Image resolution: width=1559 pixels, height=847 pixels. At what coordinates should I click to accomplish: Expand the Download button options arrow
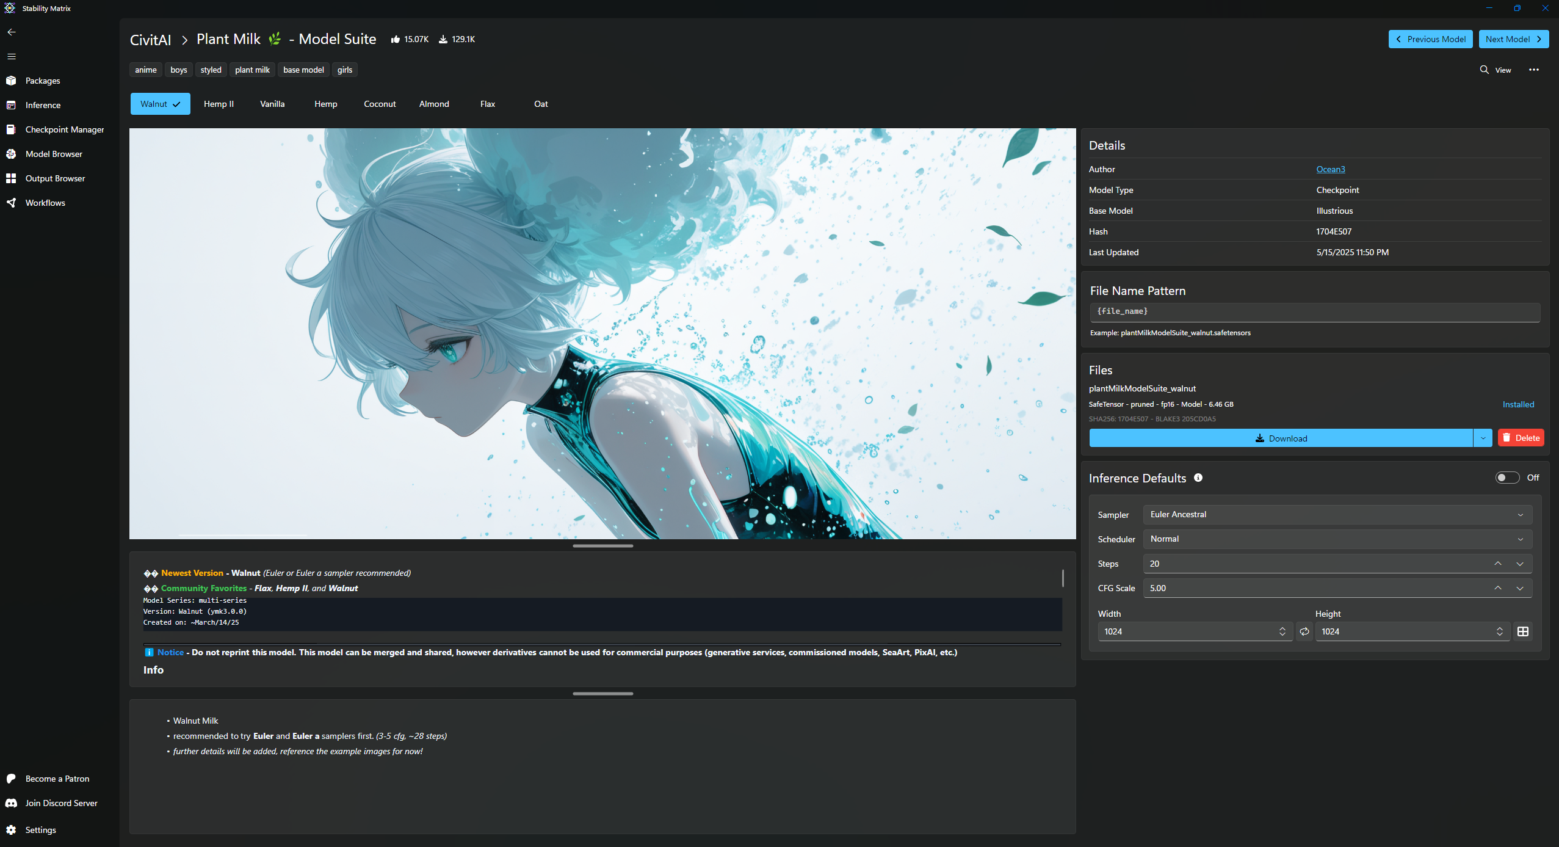coord(1483,438)
